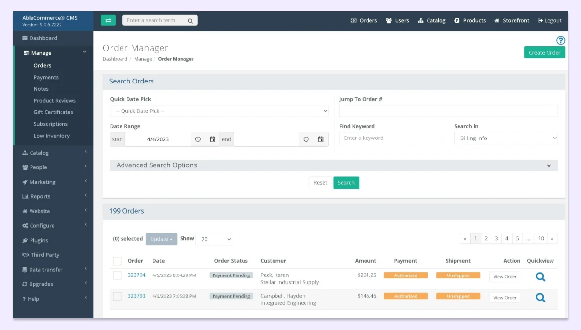Select the checkbox for order 323793
The image size is (581, 330).
point(117,296)
